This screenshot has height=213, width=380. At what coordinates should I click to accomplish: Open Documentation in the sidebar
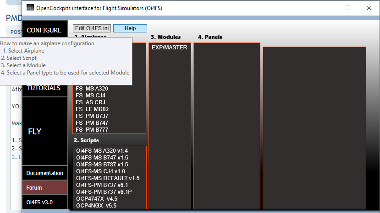[x=45, y=173]
